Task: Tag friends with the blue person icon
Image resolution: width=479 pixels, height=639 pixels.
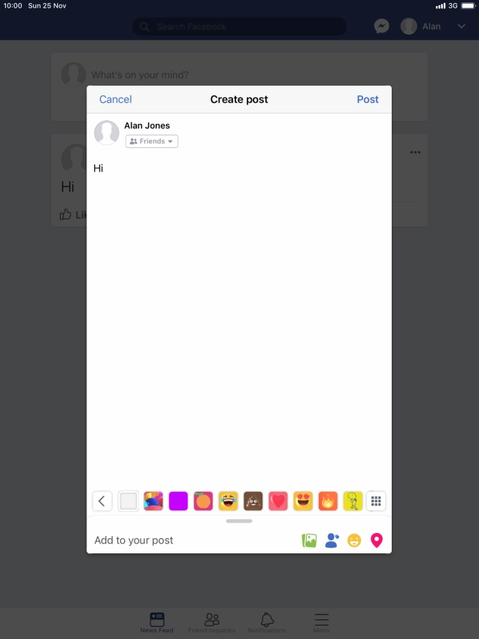Action: (332, 541)
